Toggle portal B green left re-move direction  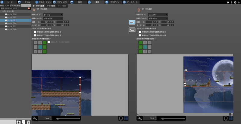pos(140,47)
